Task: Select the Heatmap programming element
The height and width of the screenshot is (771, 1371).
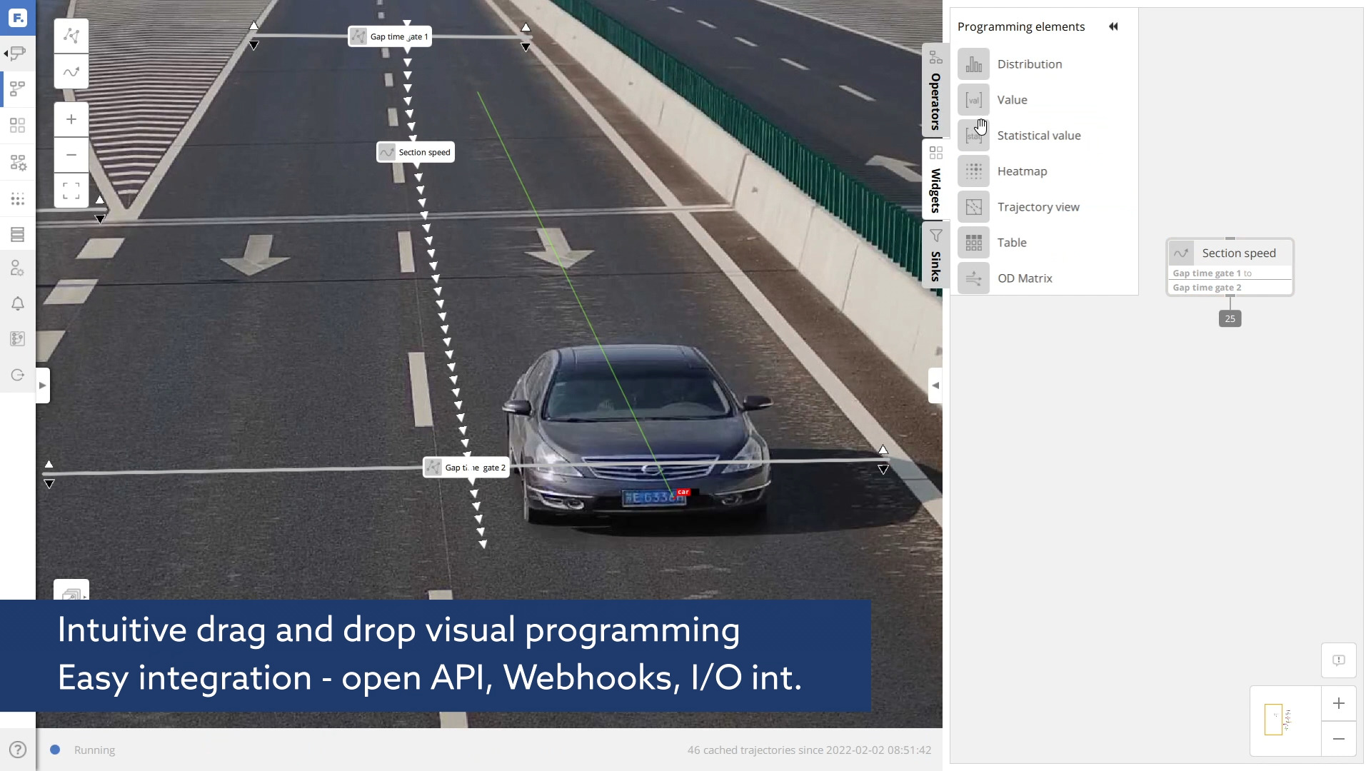Action: point(1022,171)
